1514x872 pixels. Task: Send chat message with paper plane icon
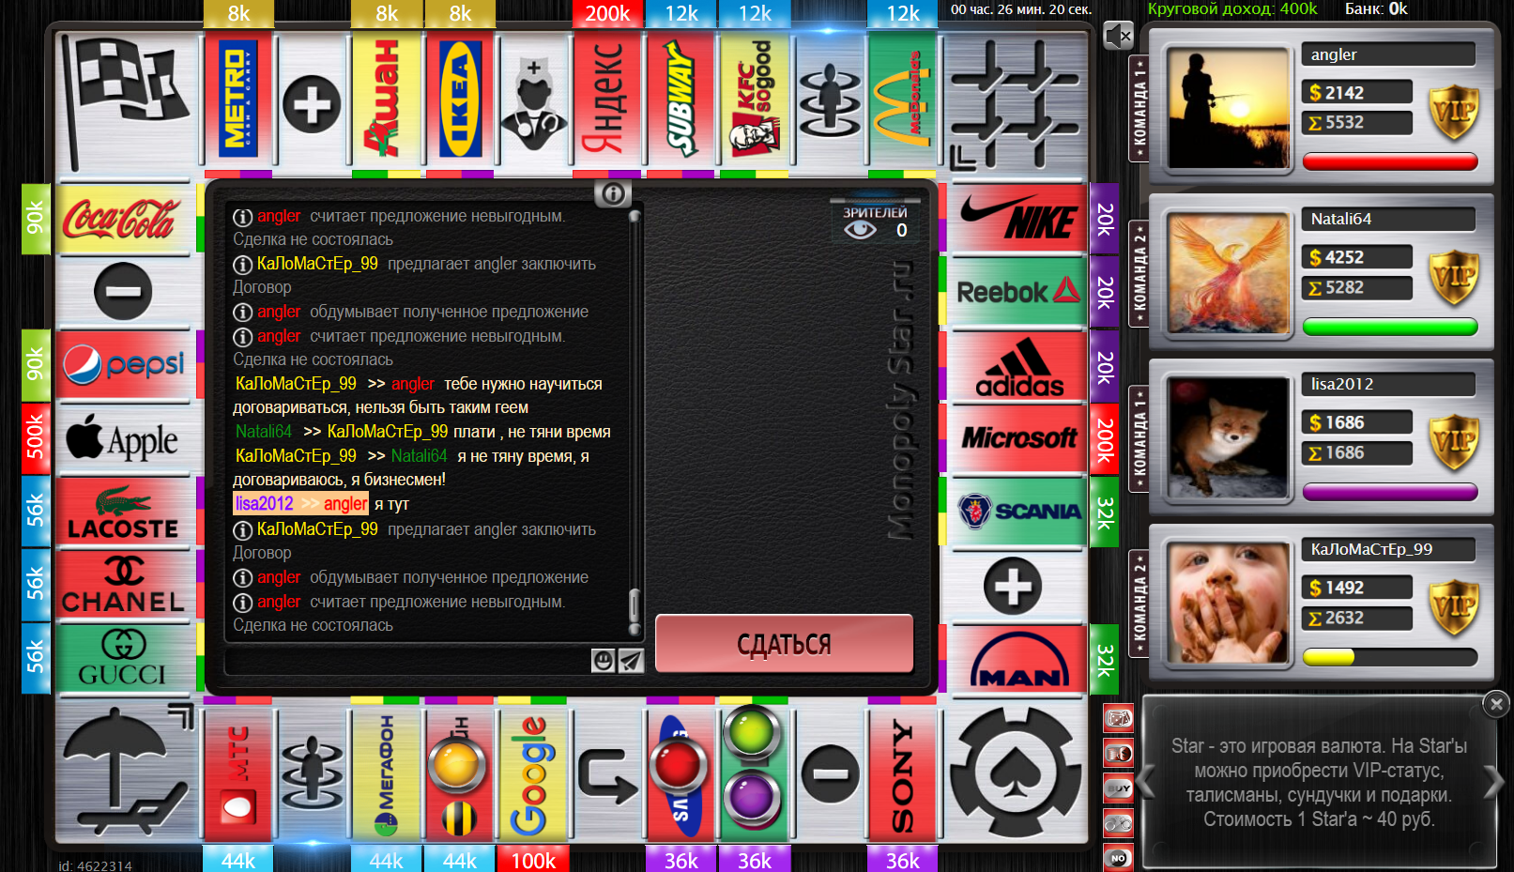point(631,661)
